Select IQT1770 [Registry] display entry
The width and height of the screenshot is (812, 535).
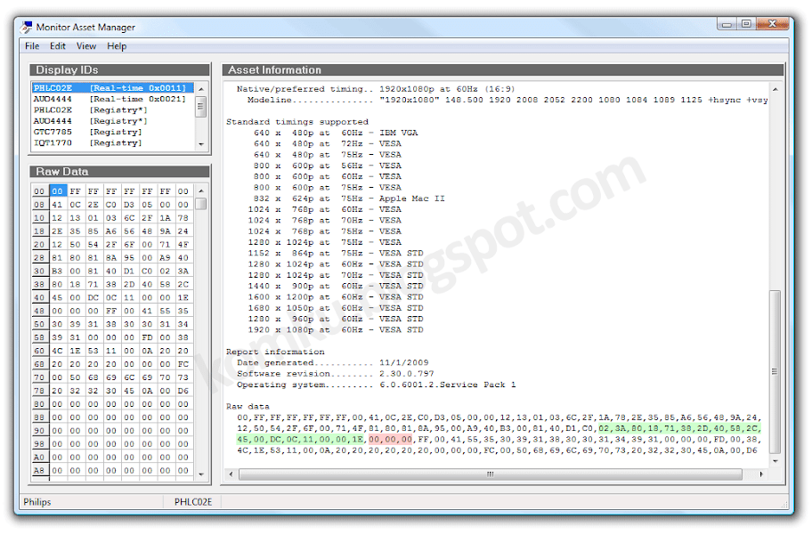coord(112,142)
